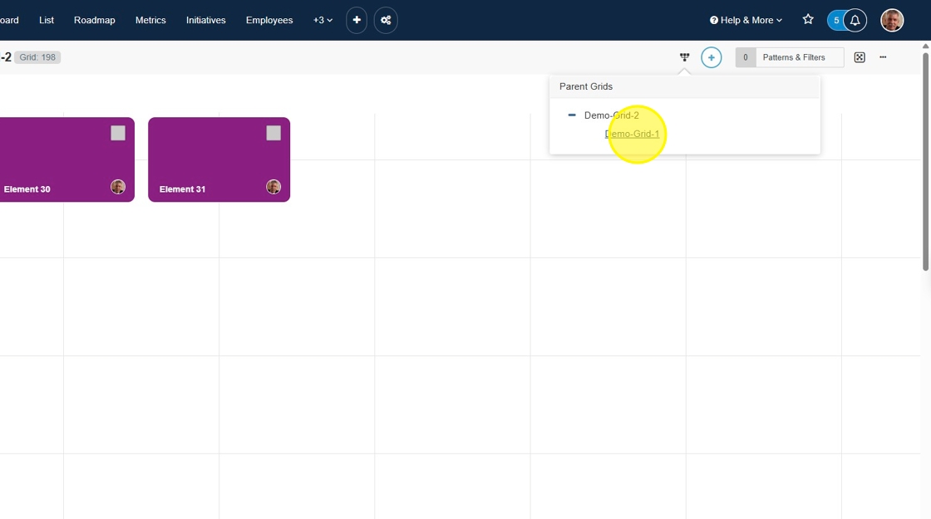
Task: Click the circled plus add icon
Action: pos(711,57)
